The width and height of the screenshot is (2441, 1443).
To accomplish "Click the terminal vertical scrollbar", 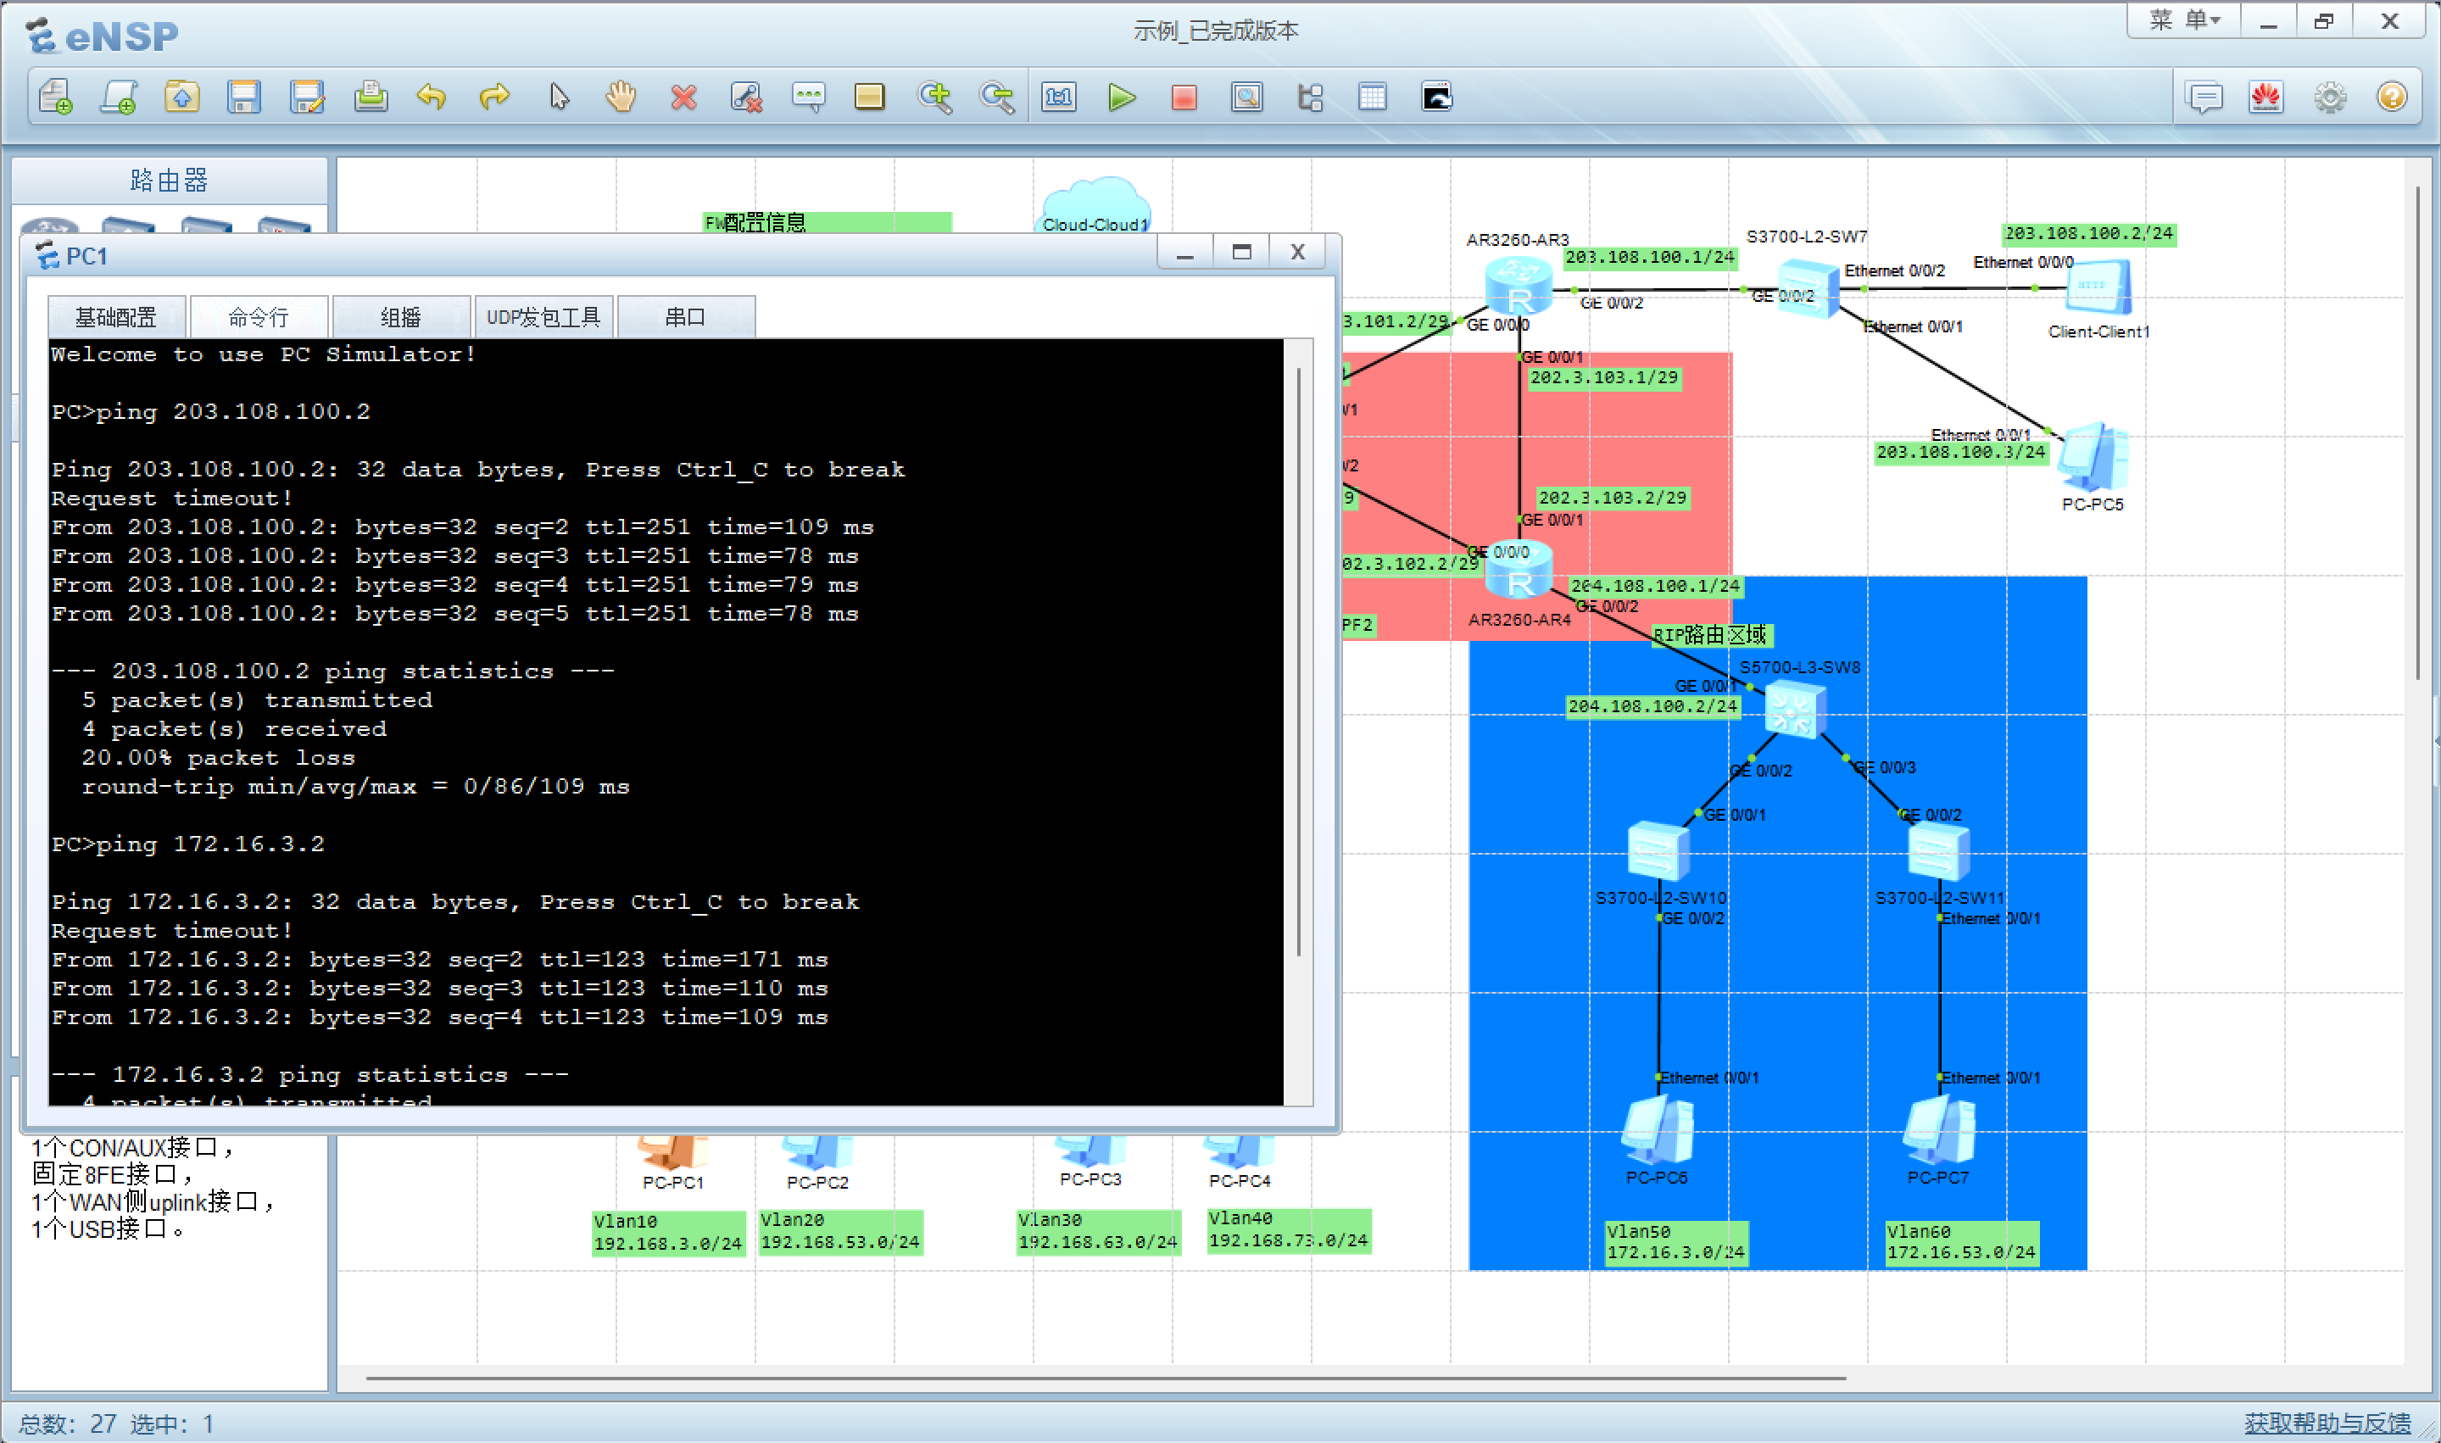I will point(1298,661).
